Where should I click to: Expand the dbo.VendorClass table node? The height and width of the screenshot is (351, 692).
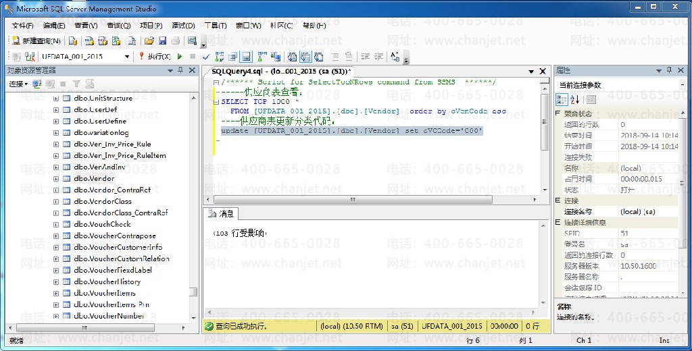click(x=56, y=202)
